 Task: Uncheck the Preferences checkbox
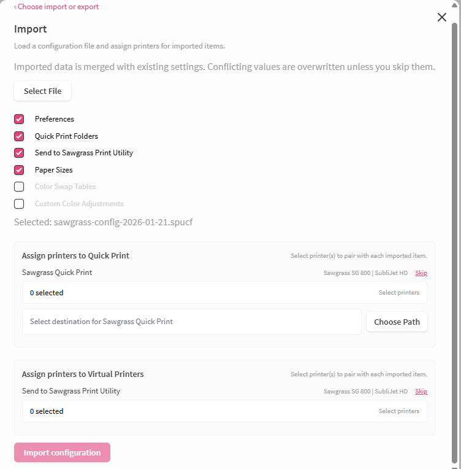[x=19, y=119]
